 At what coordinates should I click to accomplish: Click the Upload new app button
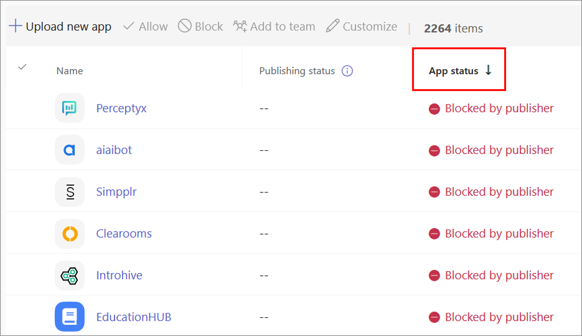(x=60, y=27)
